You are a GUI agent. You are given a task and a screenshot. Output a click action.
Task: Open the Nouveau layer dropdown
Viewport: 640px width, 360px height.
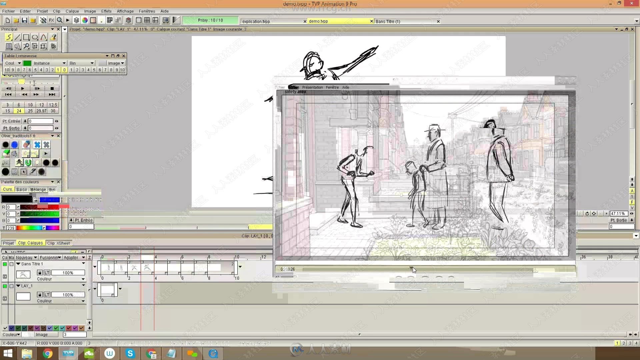click(x=26, y=258)
